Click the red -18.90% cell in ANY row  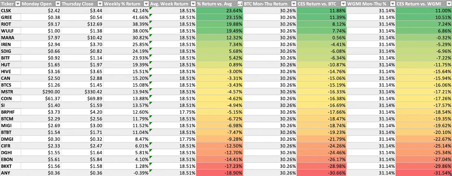220,173
